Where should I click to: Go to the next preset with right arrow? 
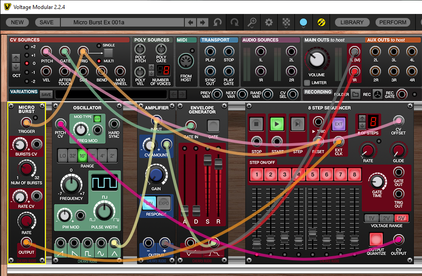[x=202, y=23]
